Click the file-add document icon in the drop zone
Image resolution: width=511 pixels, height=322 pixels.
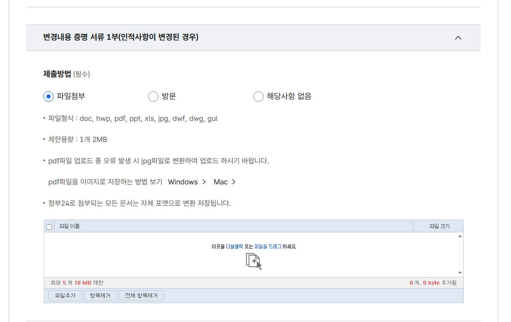[x=253, y=260]
